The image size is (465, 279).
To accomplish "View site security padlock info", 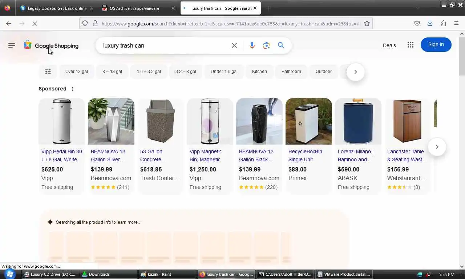I will tap(95, 24).
